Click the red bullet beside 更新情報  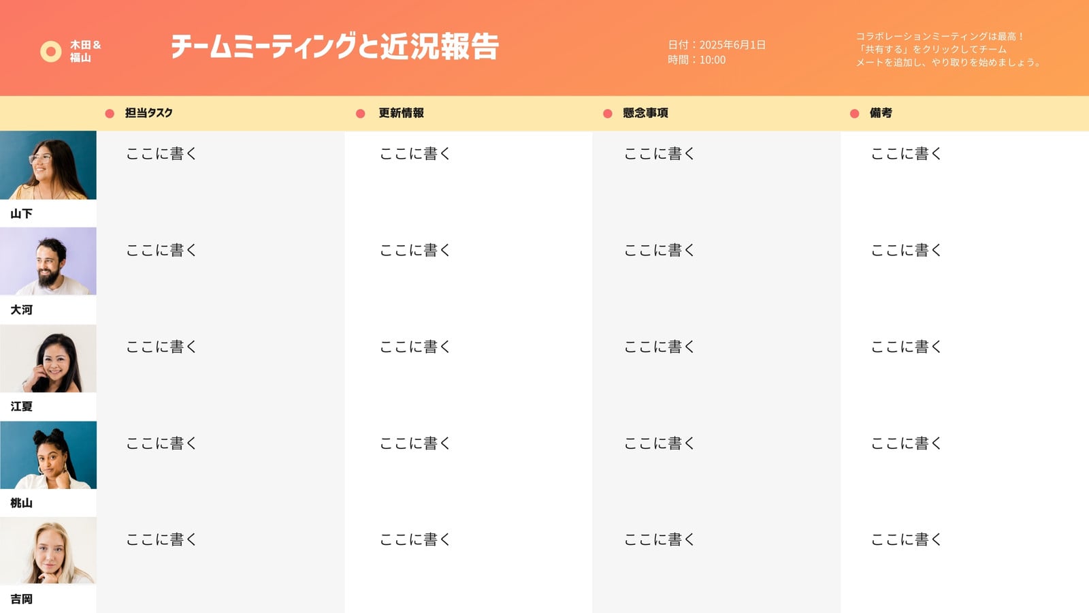pos(361,114)
